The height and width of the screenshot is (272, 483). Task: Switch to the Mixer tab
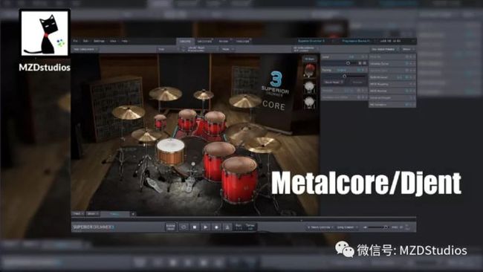(224, 42)
